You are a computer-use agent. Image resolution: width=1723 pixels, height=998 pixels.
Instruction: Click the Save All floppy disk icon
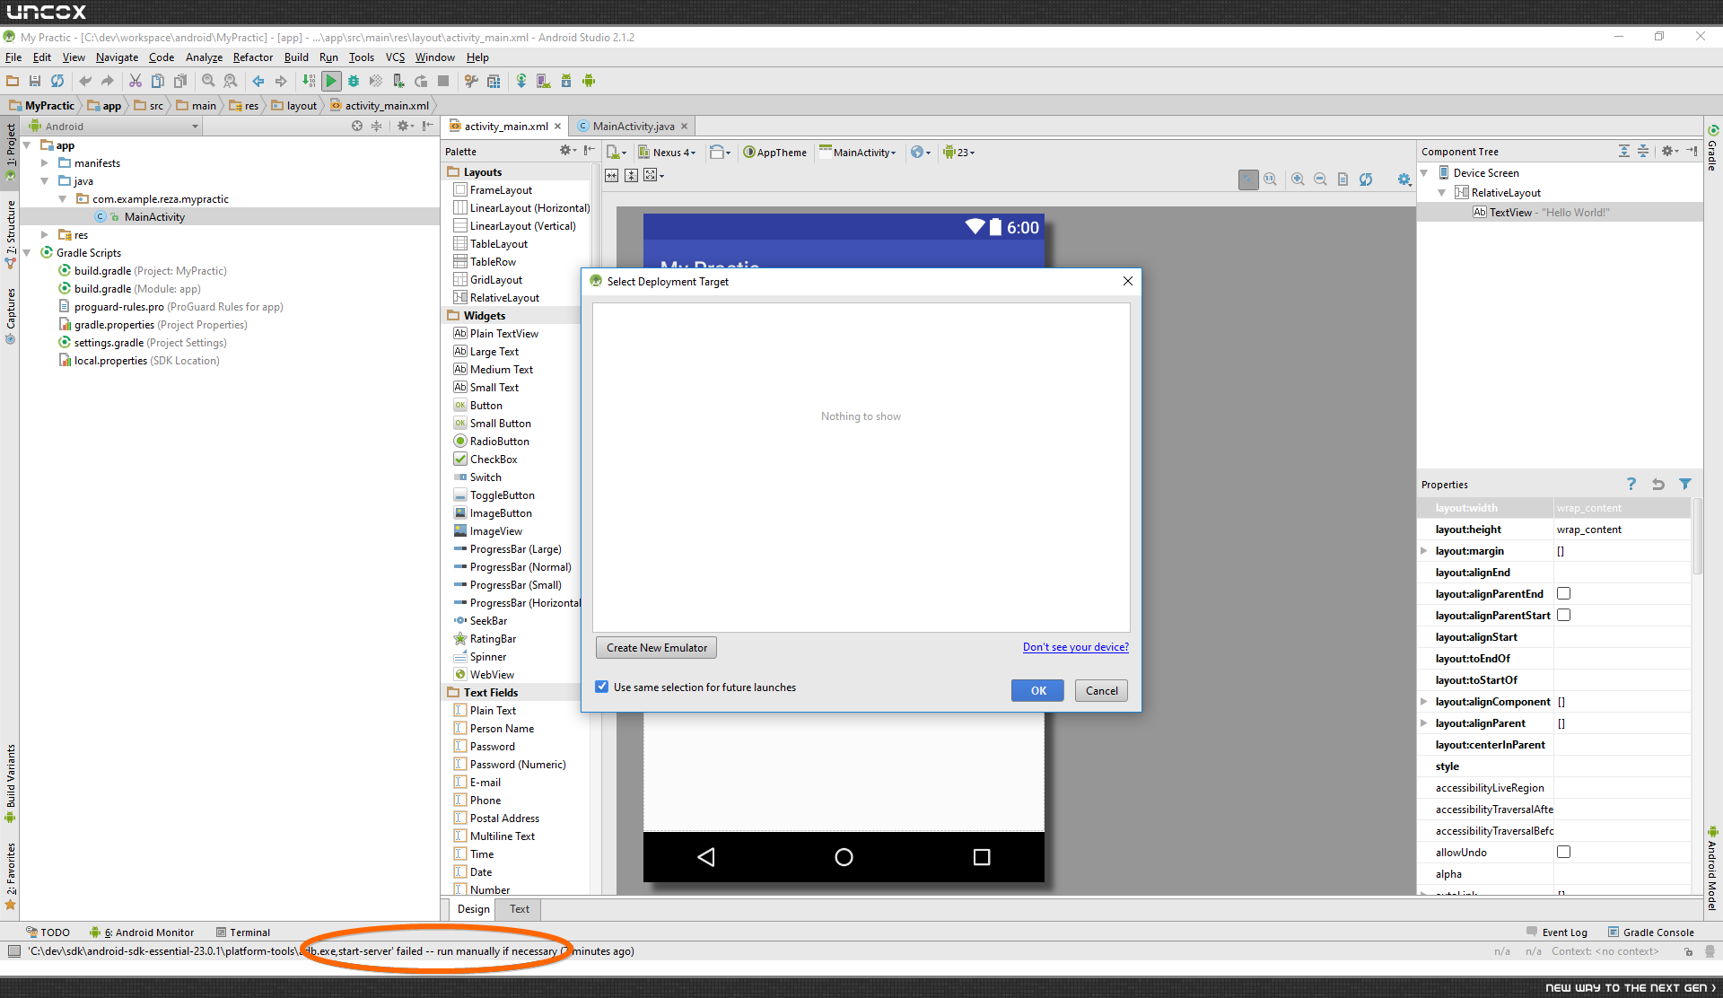coord(35,81)
